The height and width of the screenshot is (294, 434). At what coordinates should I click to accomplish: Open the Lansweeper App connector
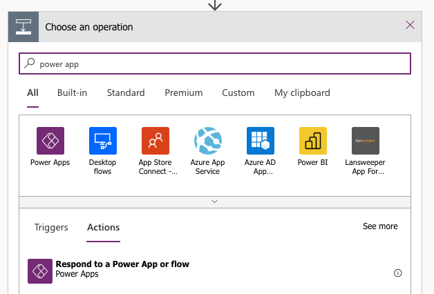tap(365, 141)
